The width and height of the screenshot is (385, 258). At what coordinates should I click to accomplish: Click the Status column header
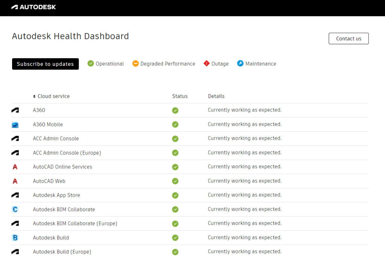180,96
